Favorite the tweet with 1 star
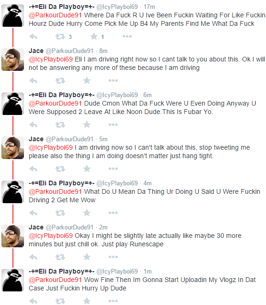Viewport: 266px width, 305px height. [94, 37]
